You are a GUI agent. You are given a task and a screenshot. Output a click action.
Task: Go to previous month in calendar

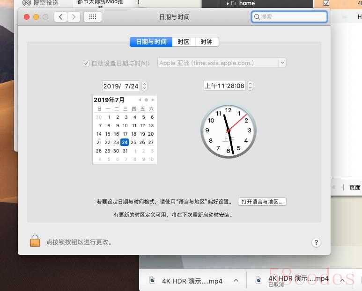(140, 100)
